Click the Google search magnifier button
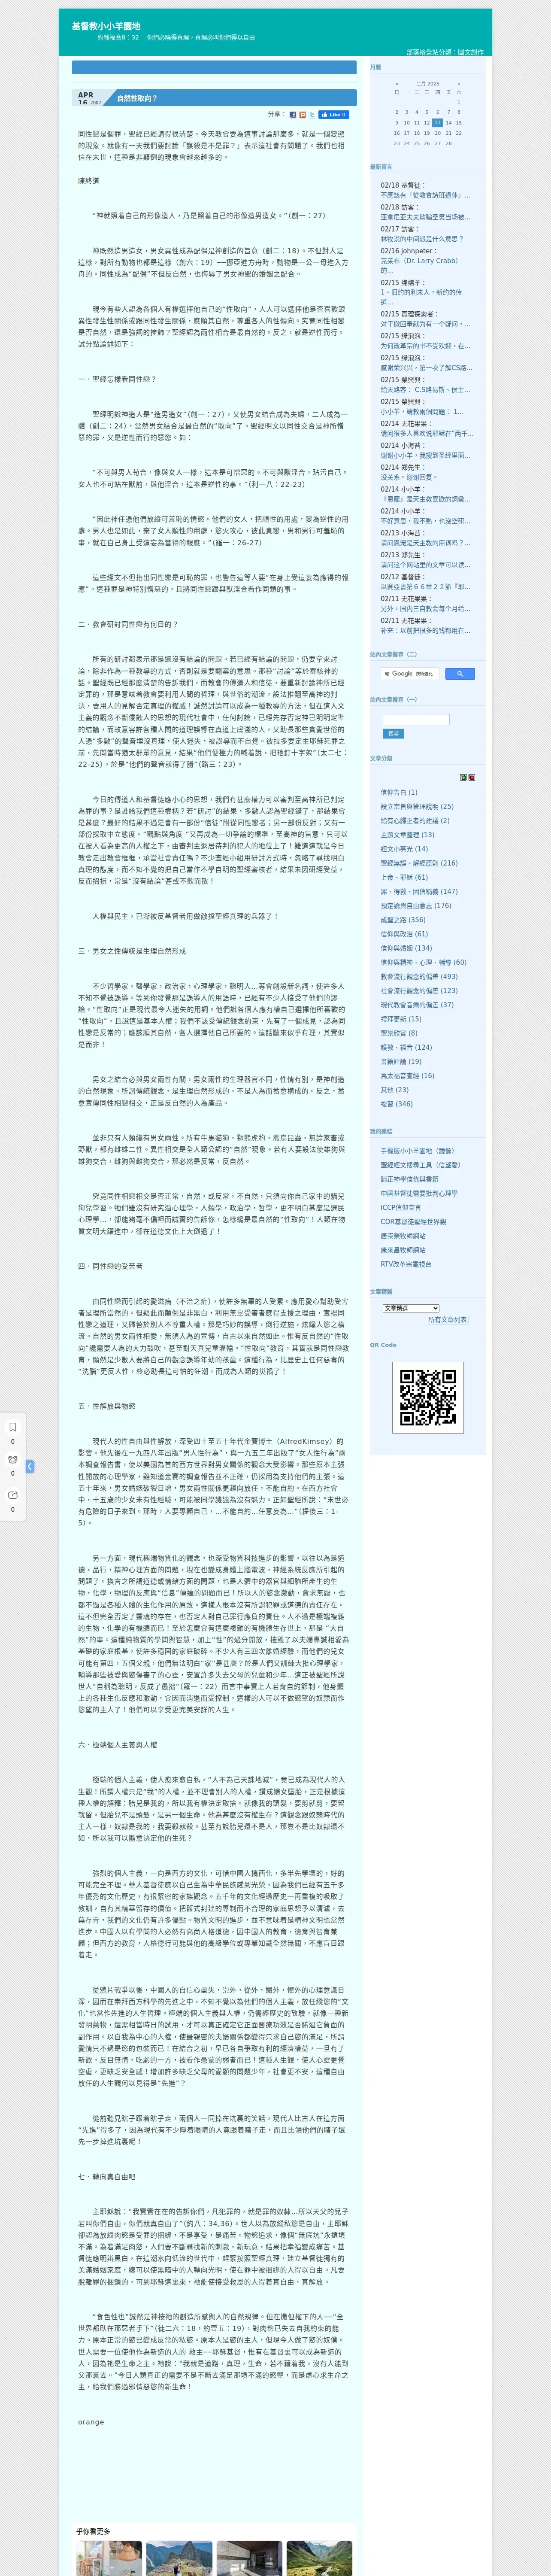551x2576 pixels. point(459,674)
